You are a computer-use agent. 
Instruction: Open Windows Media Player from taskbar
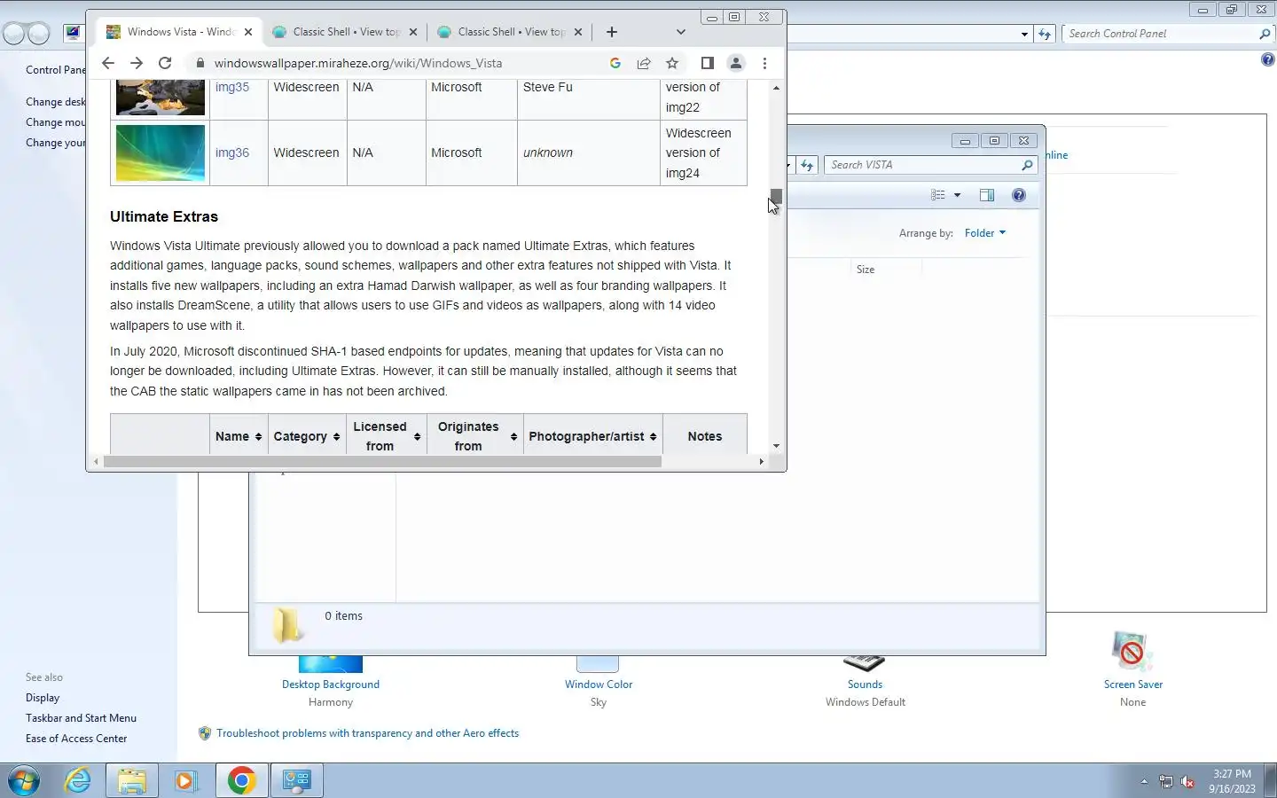pos(185,780)
